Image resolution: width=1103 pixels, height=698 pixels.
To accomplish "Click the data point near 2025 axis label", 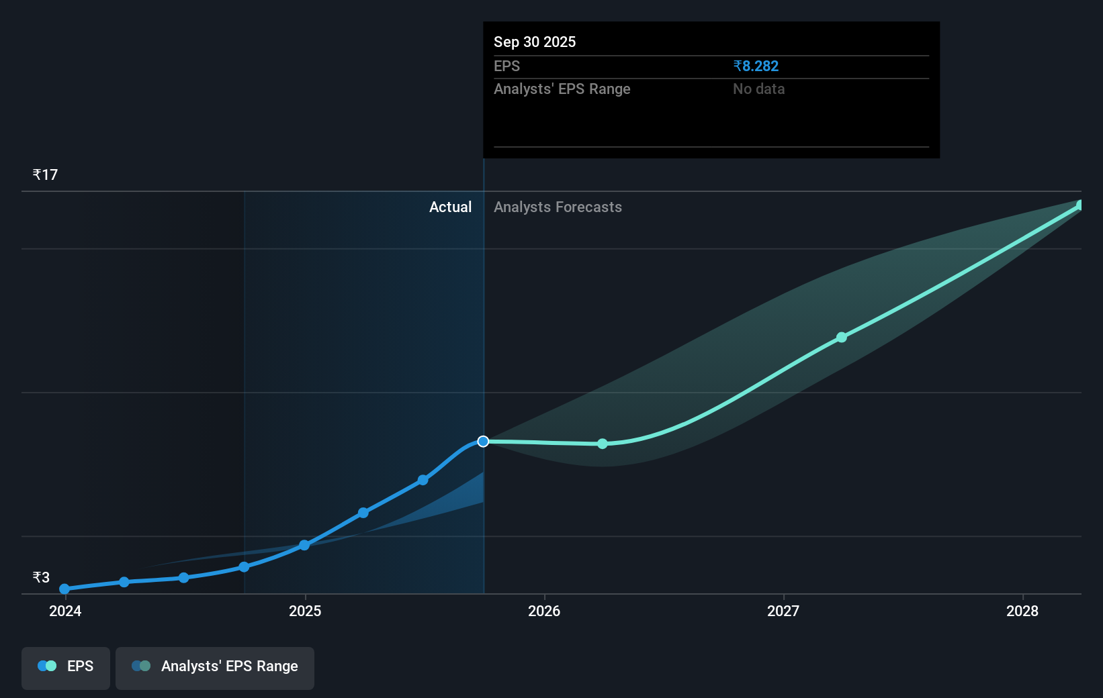I will (305, 544).
